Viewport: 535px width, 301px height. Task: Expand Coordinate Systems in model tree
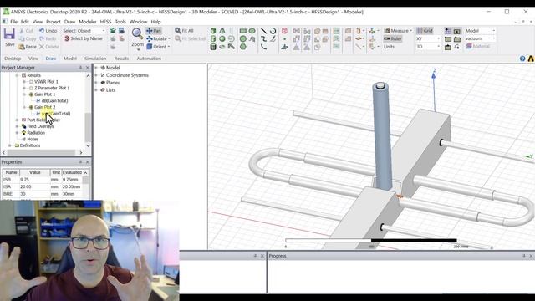coord(96,75)
